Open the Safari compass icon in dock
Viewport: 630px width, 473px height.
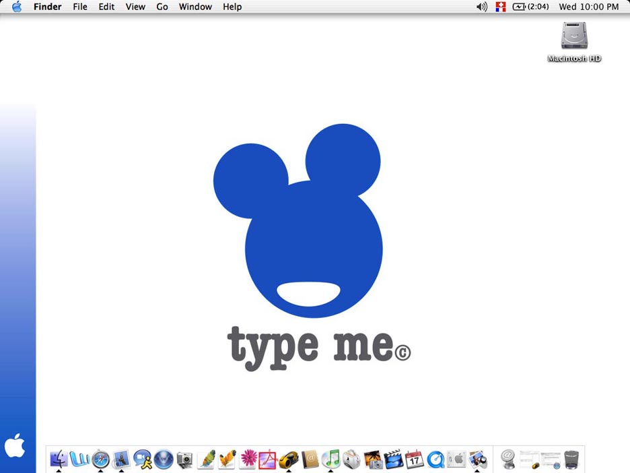[100, 459]
